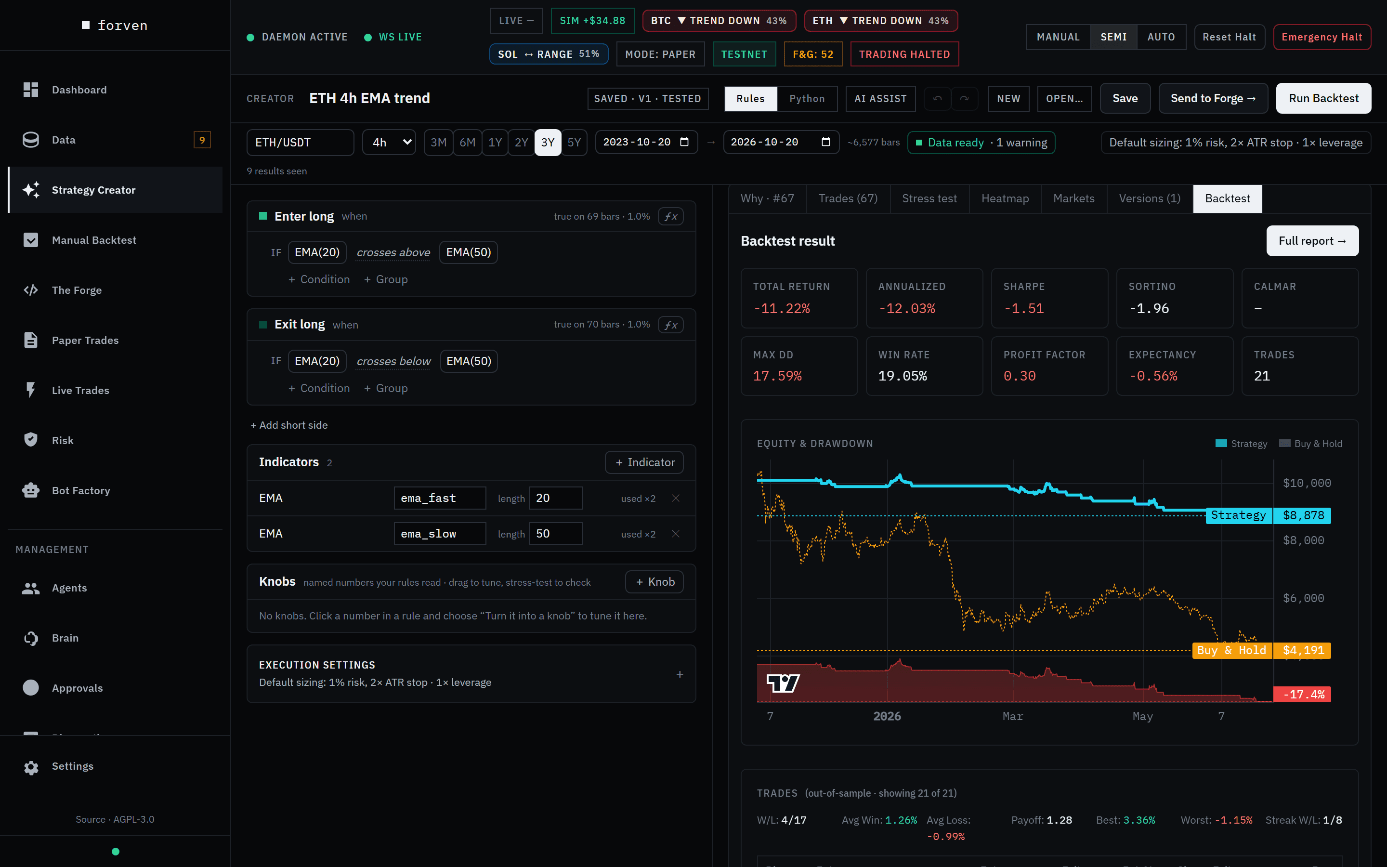1387x867 pixels.
Task: Switch trading mode to AUTO
Action: coord(1161,37)
